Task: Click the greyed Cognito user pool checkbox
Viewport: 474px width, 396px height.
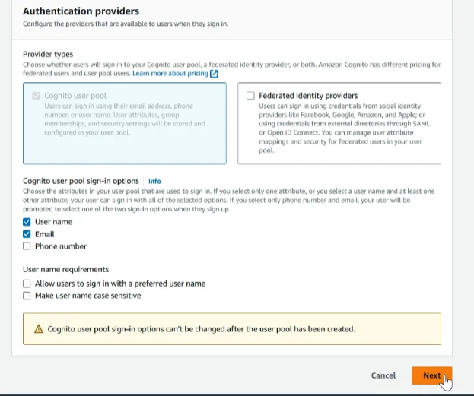Action: (36, 96)
